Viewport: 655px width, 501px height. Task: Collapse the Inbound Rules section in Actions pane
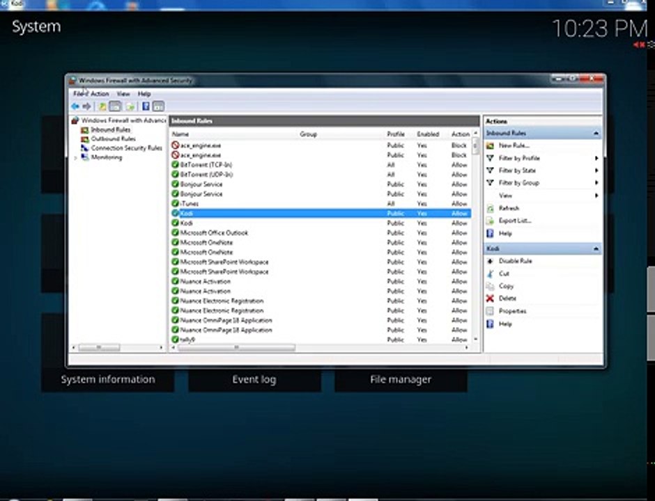pyautogui.click(x=596, y=134)
